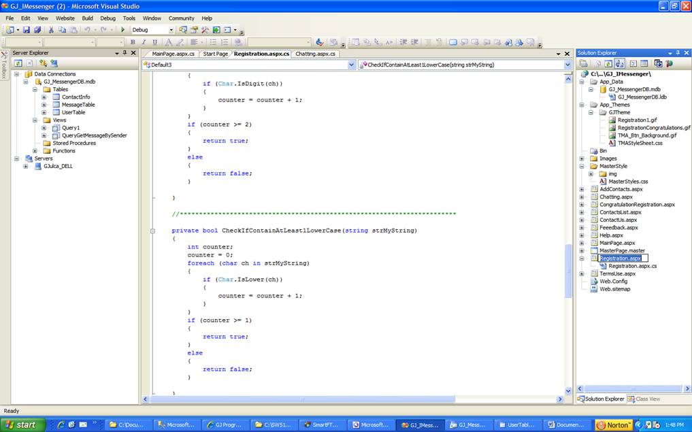Toggle auto-hide pin on Server Explorer

125,53
